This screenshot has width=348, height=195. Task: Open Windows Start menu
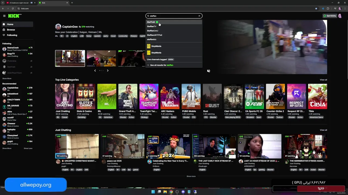153,192
